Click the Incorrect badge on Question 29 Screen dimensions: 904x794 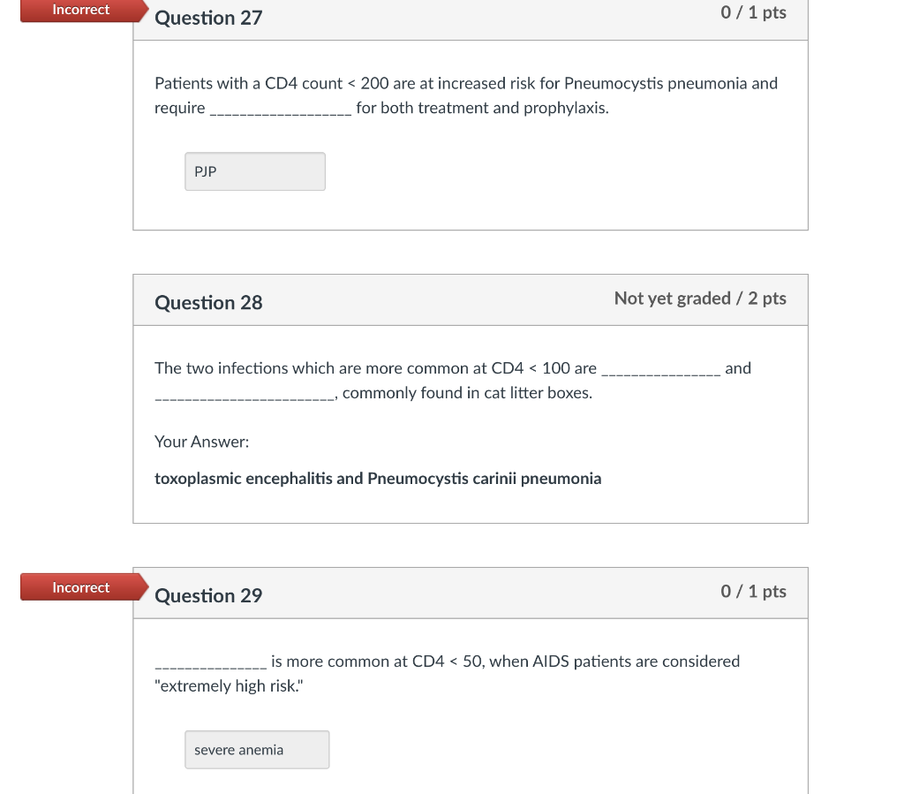click(79, 586)
